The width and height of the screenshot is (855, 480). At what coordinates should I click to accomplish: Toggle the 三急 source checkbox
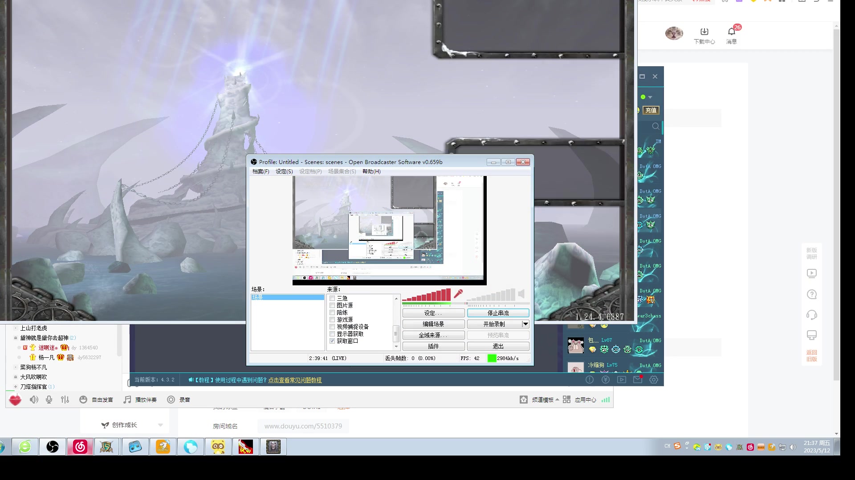pos(332,298)
